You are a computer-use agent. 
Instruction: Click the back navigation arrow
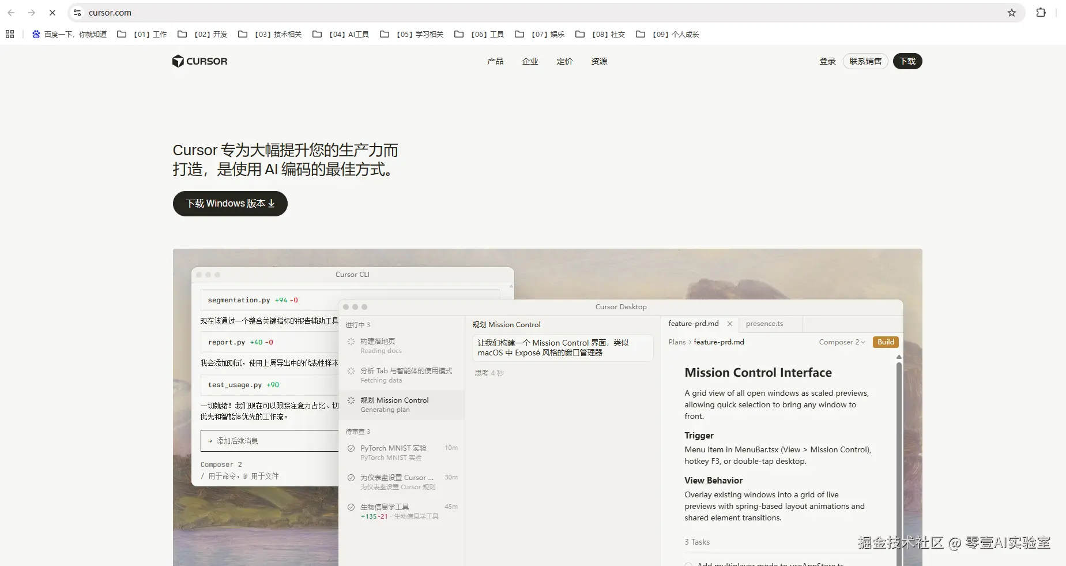(x=12, y=12)
